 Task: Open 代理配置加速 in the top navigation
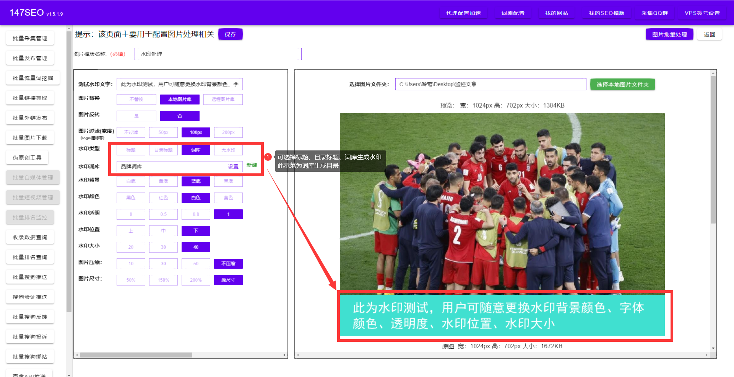point(463,13)
